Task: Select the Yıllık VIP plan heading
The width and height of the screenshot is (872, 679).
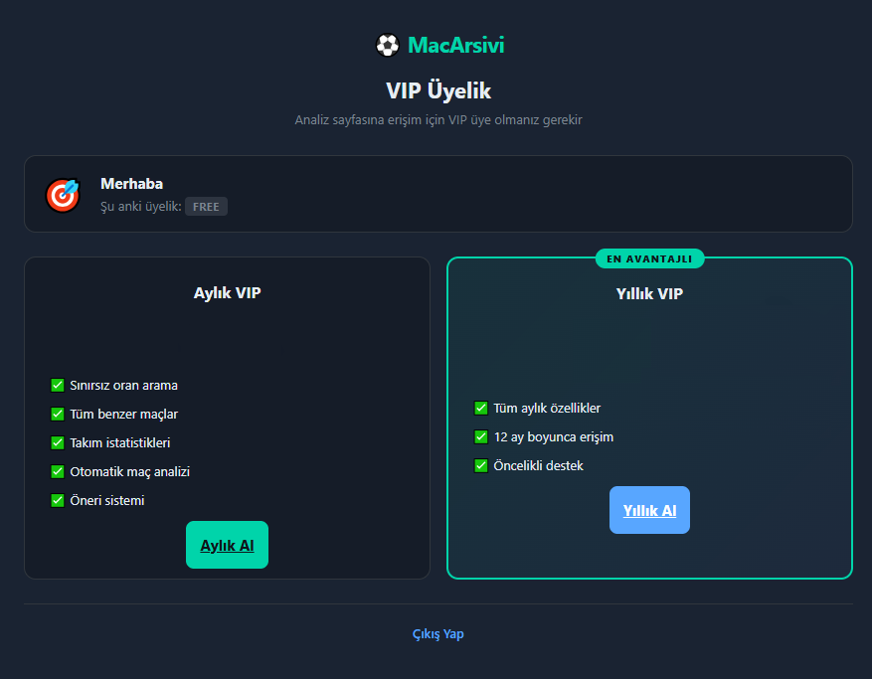Action: coord(649,293)
